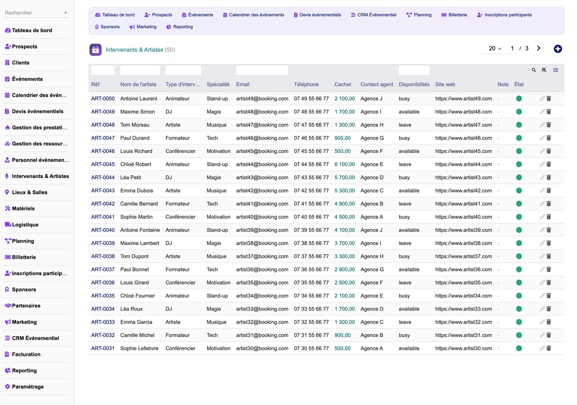Click the Marketing megaphone sidebar icon
Screen dimensions: 577x405
(8, 322)
